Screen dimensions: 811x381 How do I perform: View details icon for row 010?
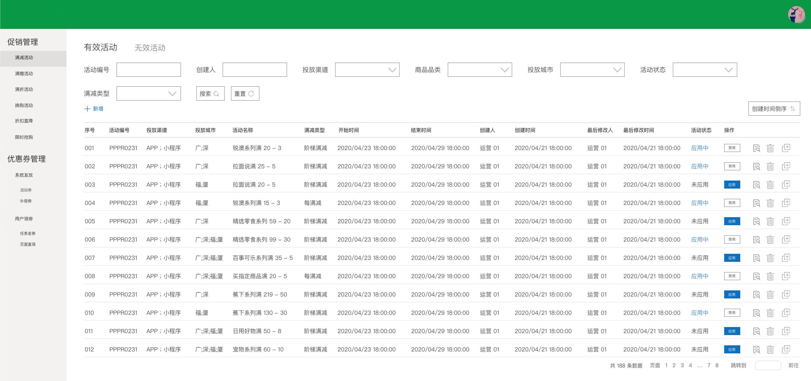point(757,313)
